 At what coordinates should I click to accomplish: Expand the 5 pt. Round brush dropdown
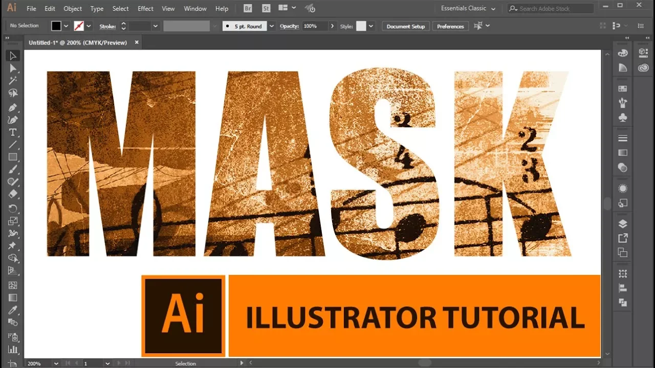(x=272, y=26)
